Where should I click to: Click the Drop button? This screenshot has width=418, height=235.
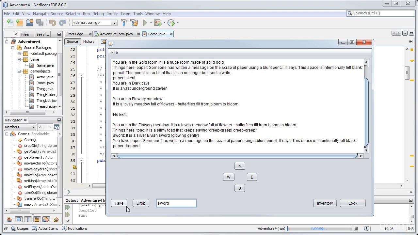[x=141, y=203]
